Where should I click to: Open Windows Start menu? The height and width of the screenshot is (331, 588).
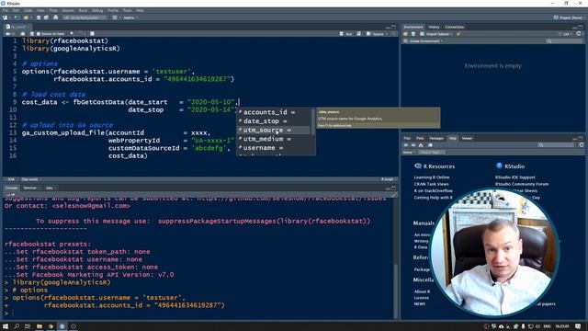6,326
